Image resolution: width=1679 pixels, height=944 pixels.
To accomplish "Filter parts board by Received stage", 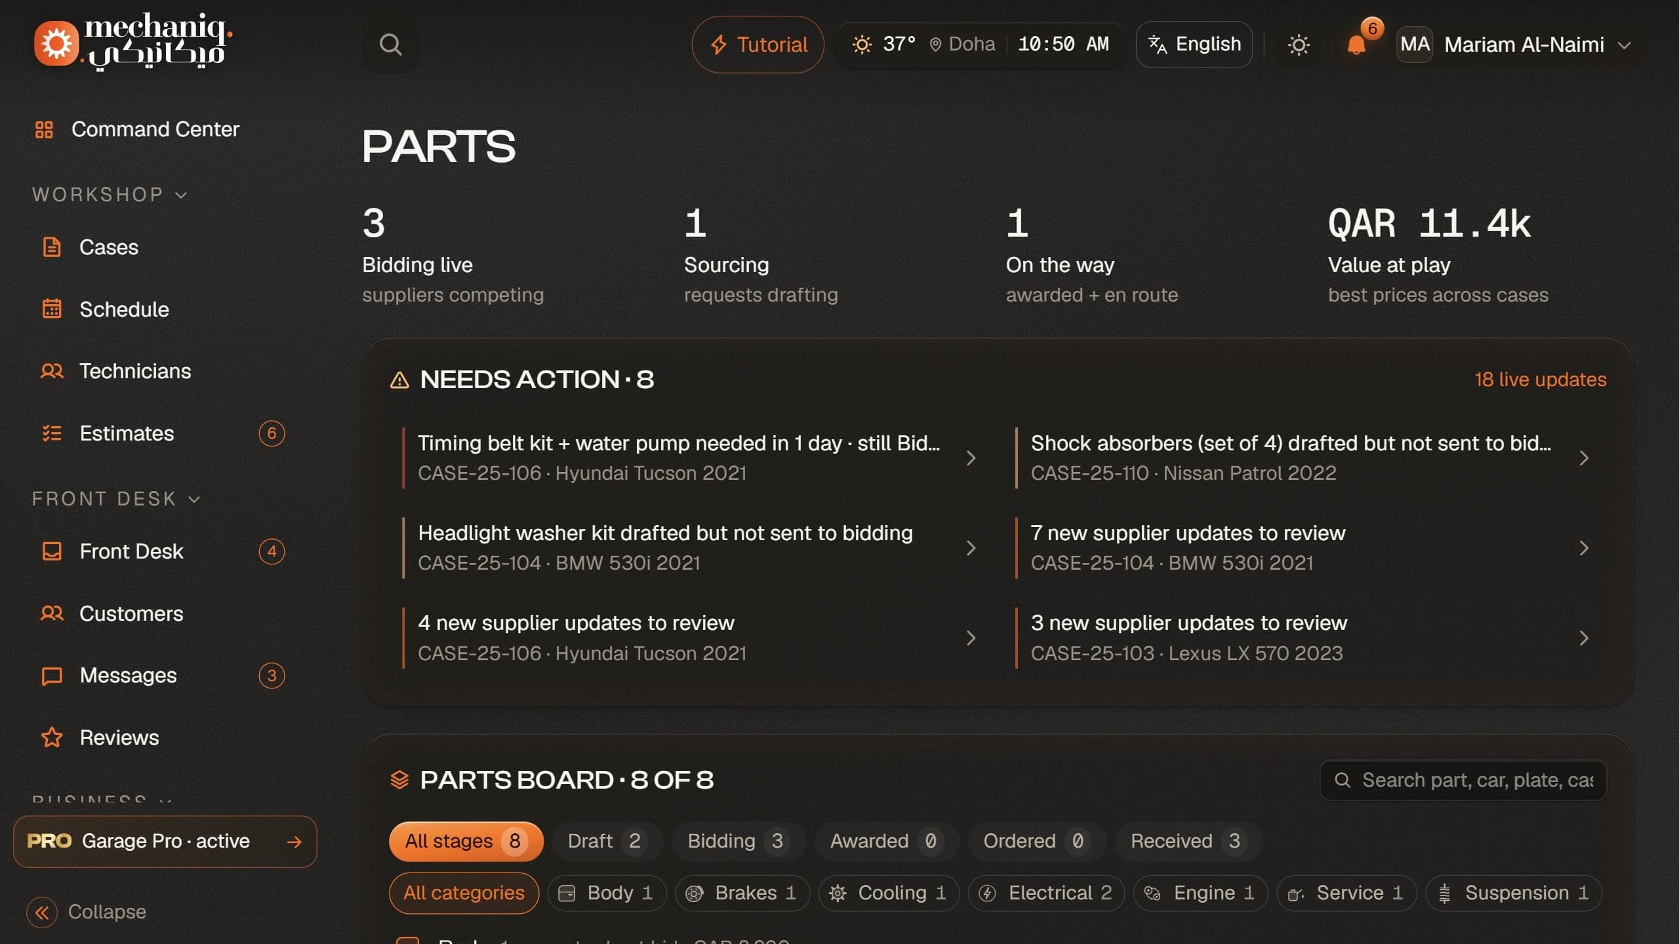I will [1188, 841].
